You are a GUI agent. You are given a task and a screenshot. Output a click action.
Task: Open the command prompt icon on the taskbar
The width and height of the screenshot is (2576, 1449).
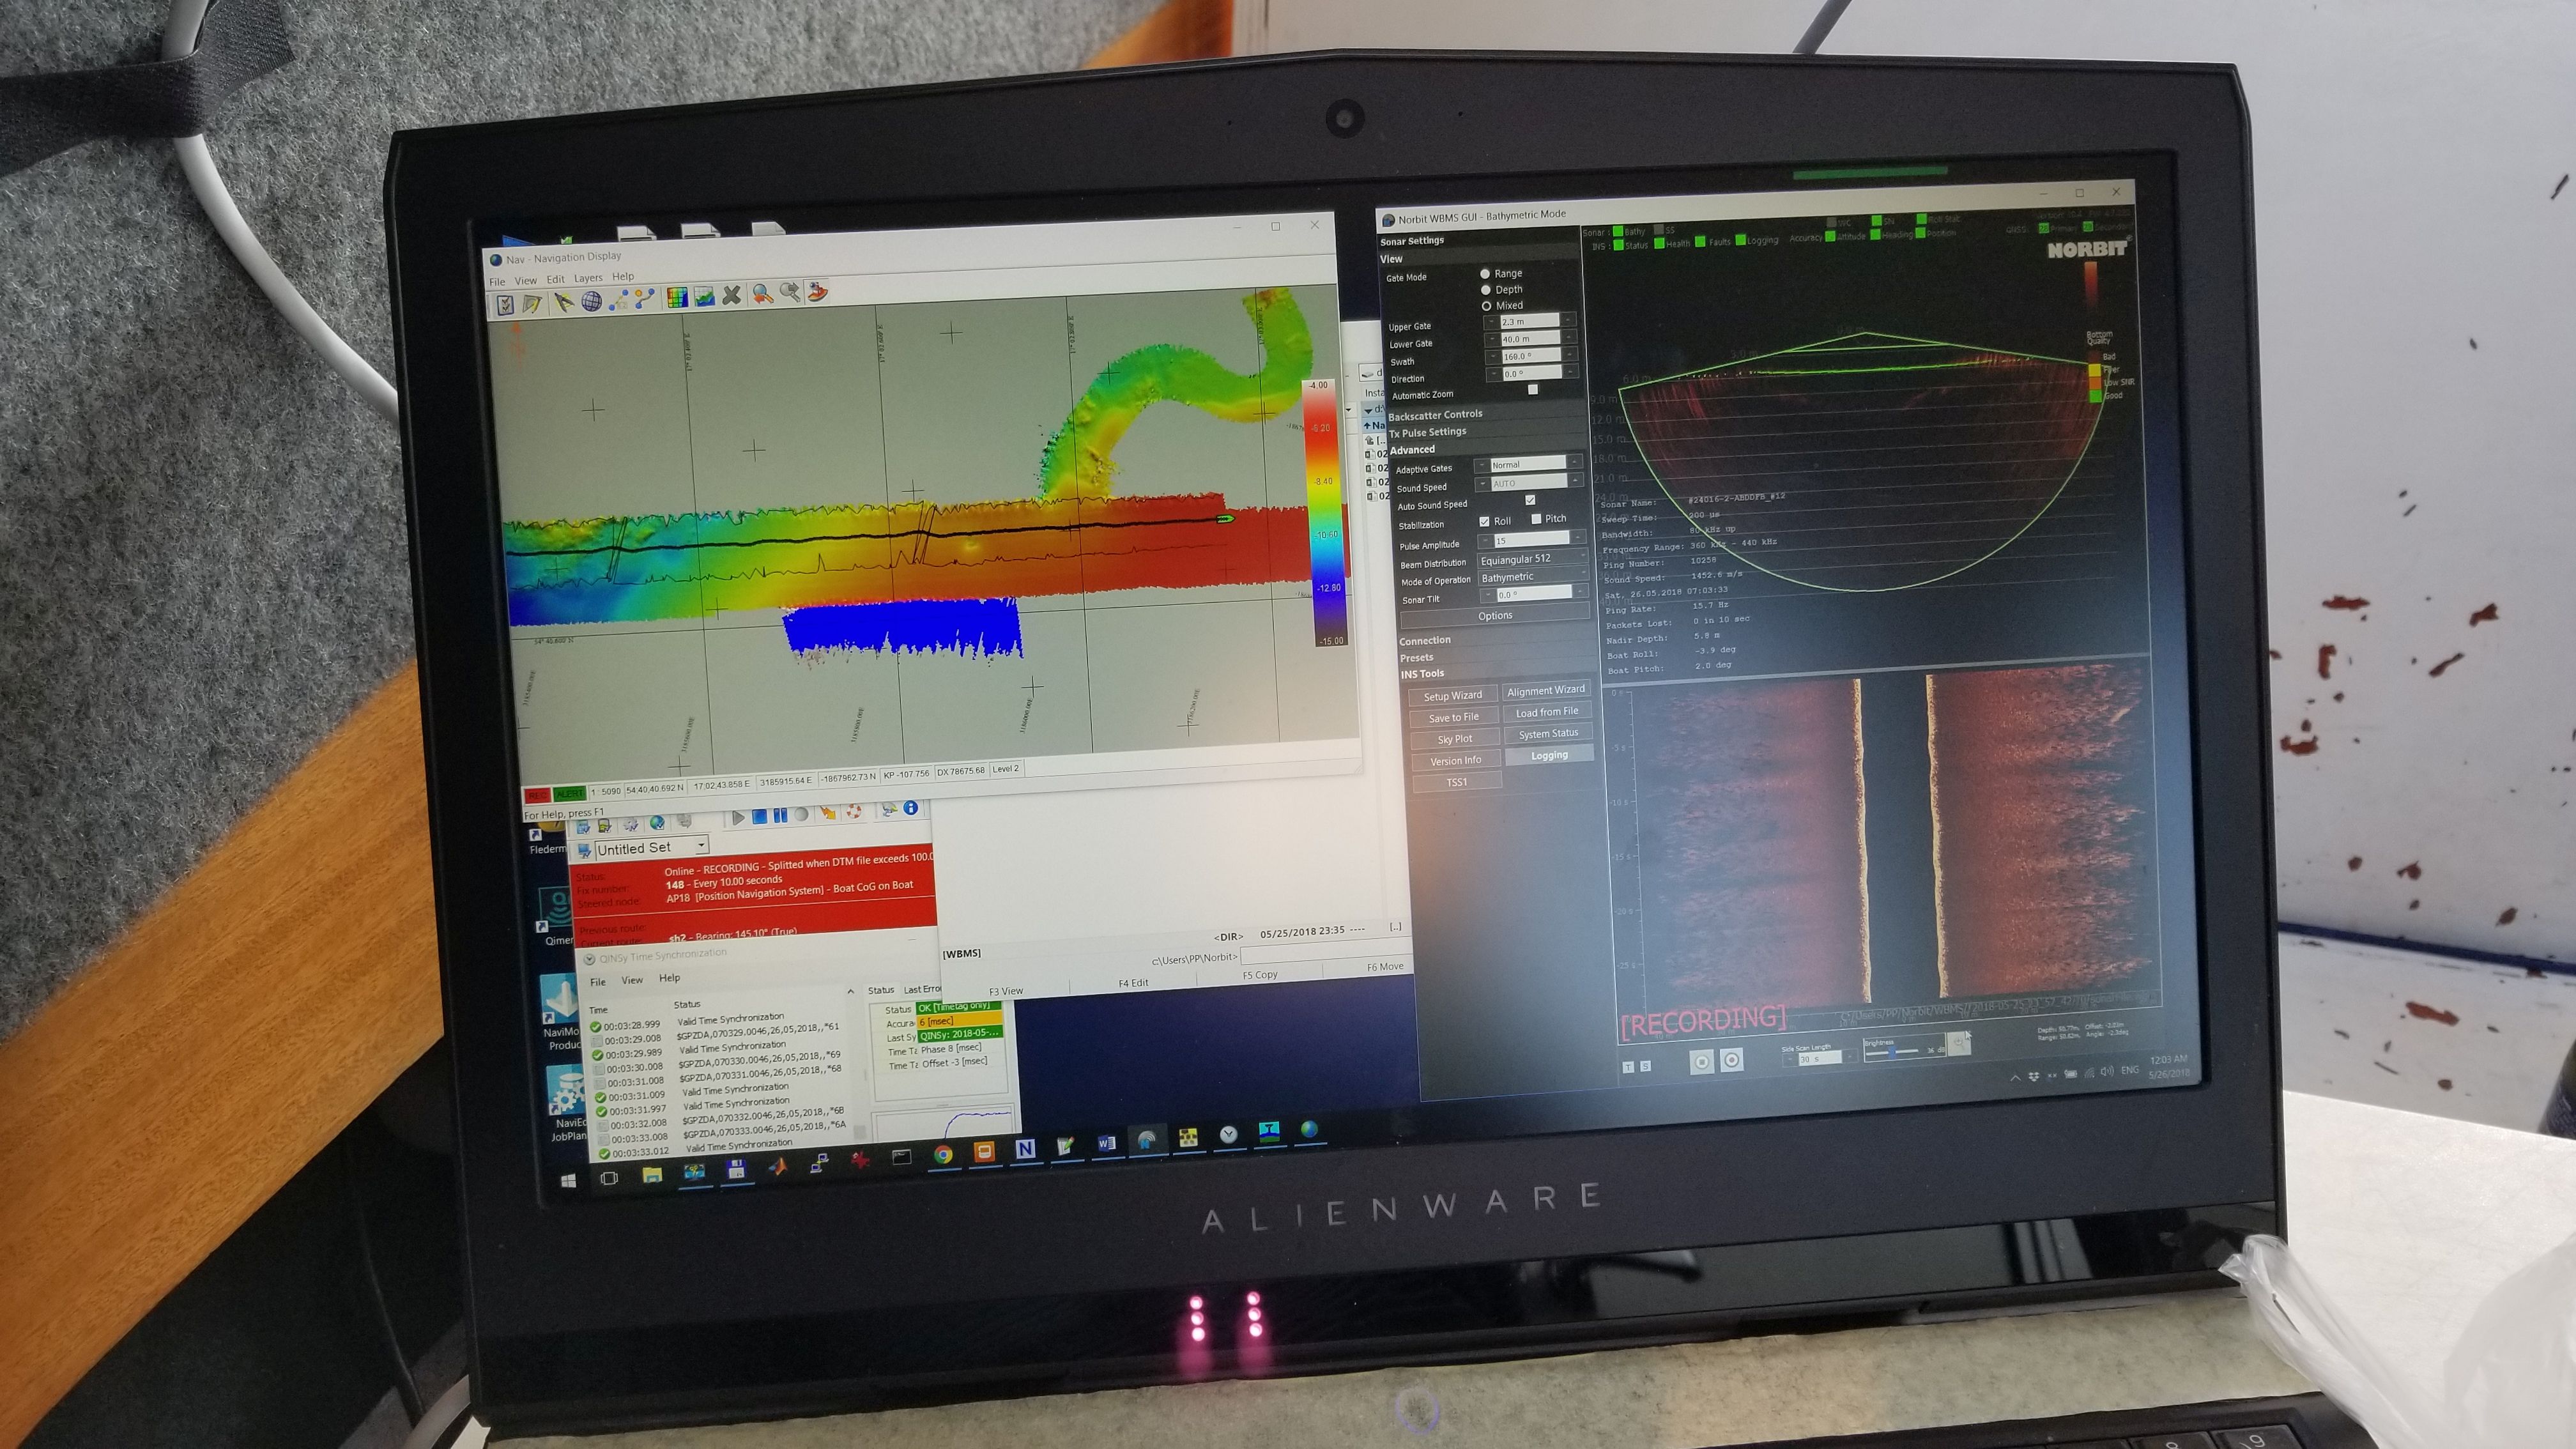[x=901, y=1157]
